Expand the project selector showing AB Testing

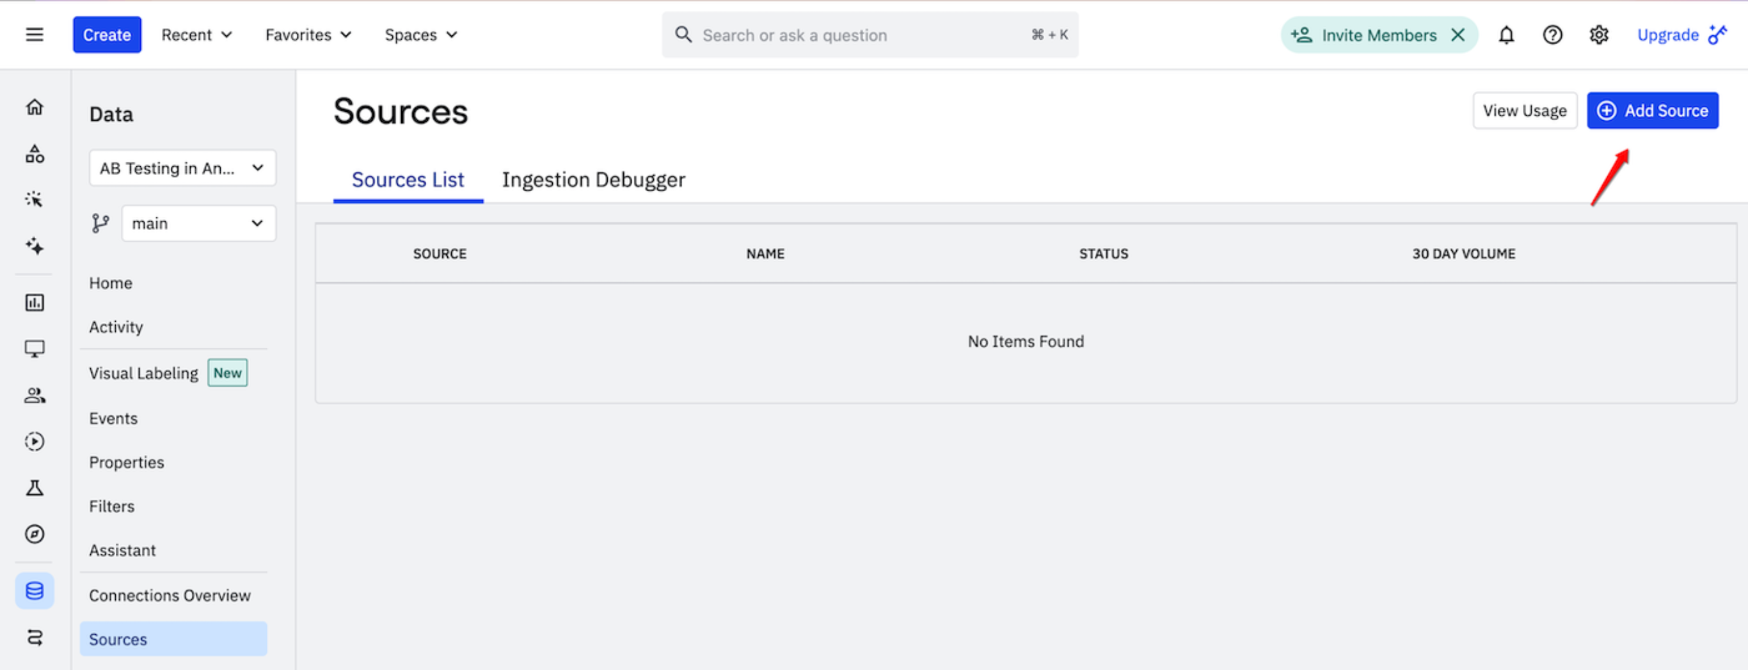coord(182,167)
